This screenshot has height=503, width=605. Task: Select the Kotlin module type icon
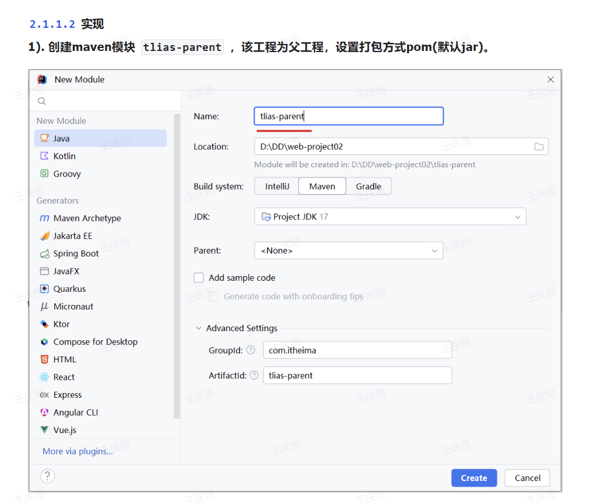(45, 156)
